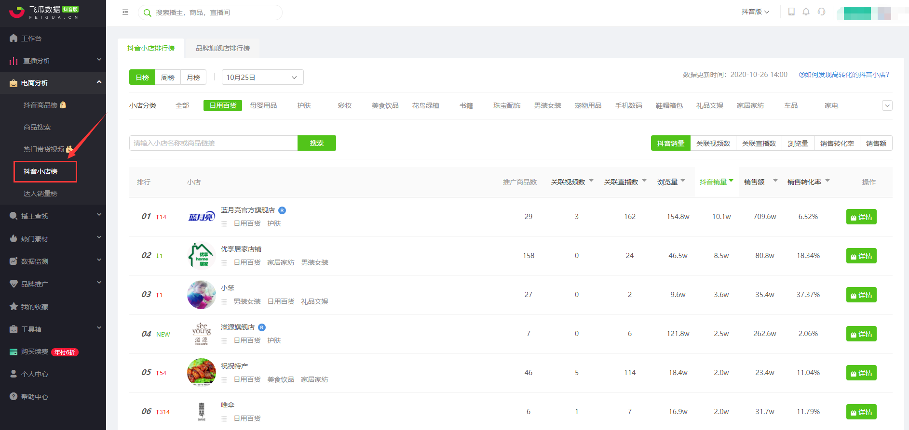Filter by 母婴用品 category

263,105
